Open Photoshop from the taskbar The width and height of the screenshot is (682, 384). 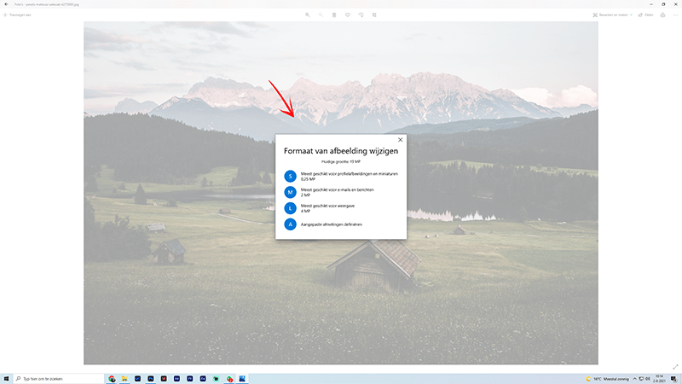pos(151,379)
